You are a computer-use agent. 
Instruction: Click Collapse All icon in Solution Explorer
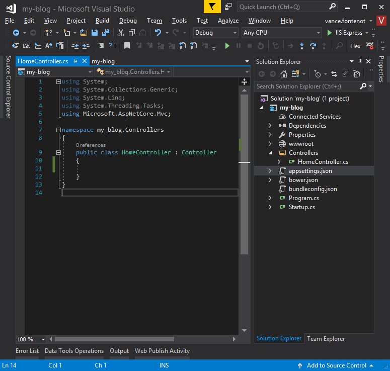click(345, 74)
